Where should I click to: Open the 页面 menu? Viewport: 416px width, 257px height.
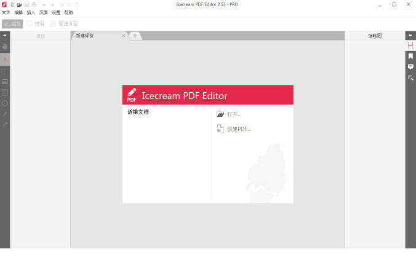43,12
